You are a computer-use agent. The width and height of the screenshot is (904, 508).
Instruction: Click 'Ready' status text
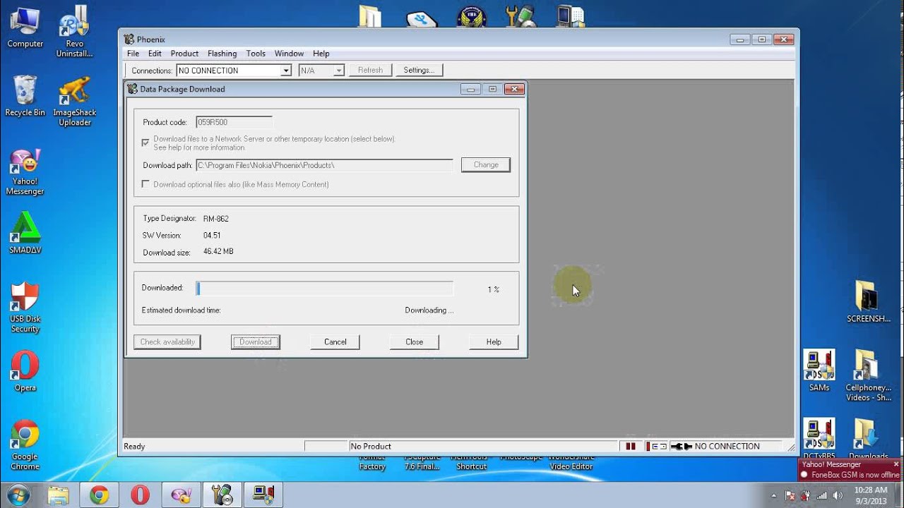(134, 446)
